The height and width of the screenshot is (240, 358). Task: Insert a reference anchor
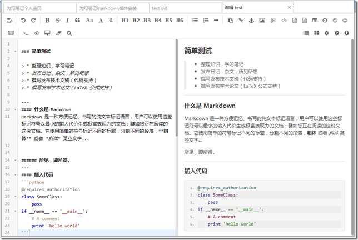(x=251, y=21)
